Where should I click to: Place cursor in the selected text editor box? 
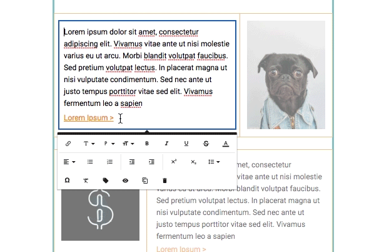click(x=147, y=75)
